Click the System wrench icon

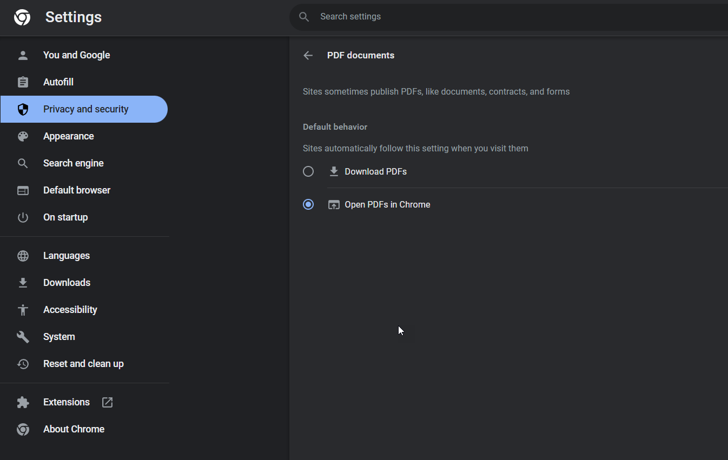pyautogui.click(x=23, y=337)
